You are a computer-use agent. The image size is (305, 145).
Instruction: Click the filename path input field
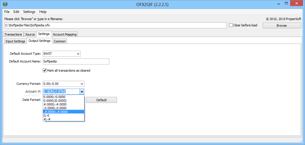coord(115,25)
